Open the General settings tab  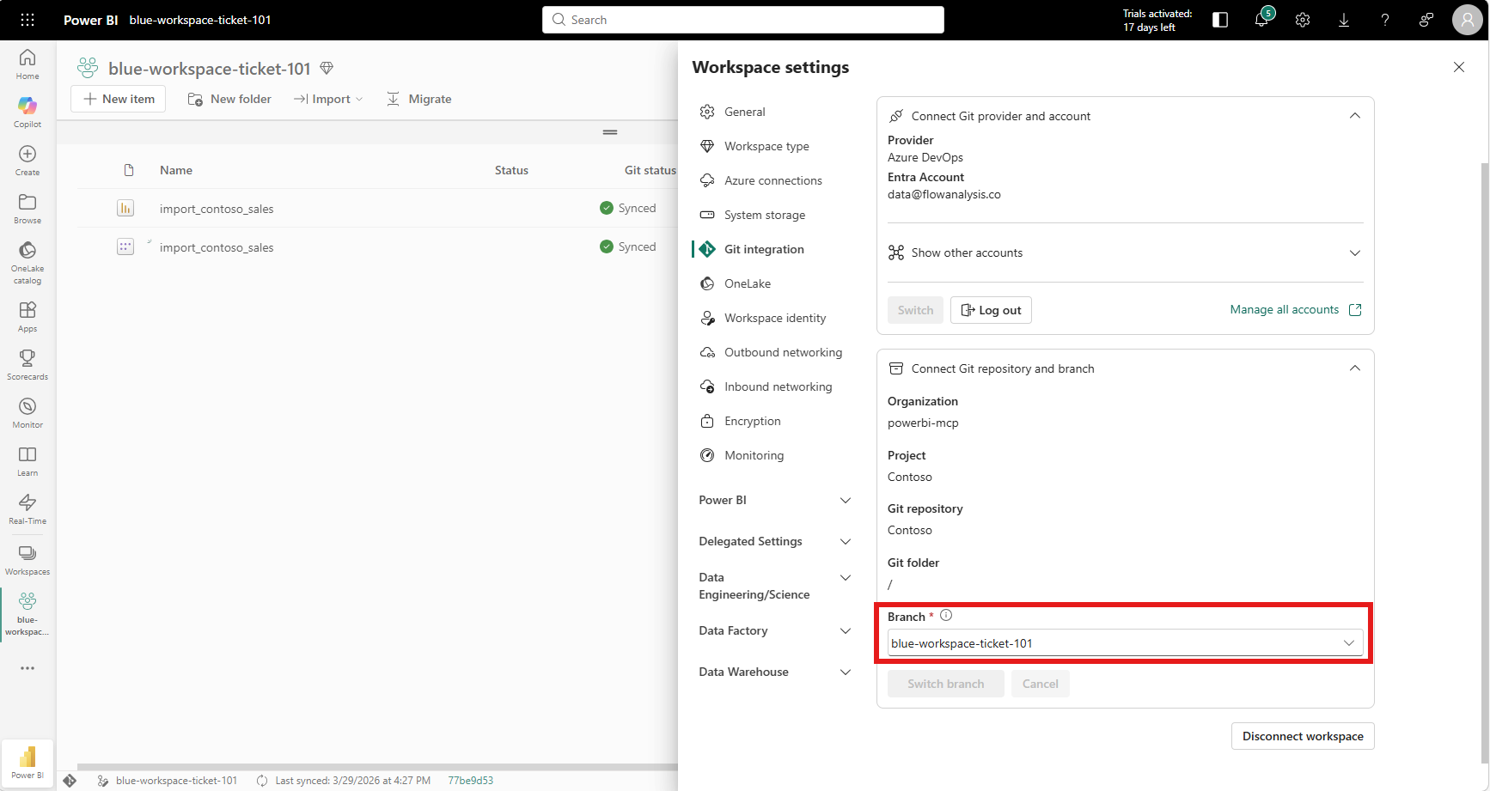tap(744, 112)
